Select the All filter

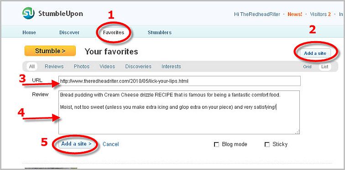[31, 67]
